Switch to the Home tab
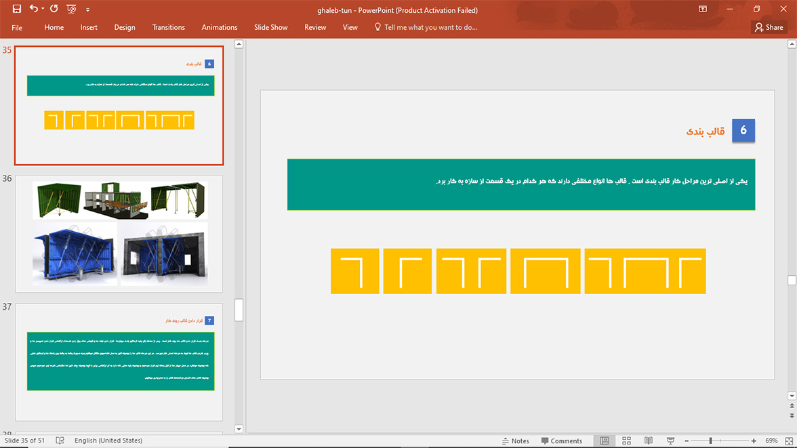 point(54,28)
